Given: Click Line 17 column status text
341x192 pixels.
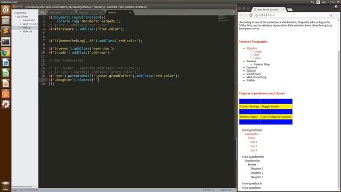Looking at the screenshot, I should coord(28,190).
